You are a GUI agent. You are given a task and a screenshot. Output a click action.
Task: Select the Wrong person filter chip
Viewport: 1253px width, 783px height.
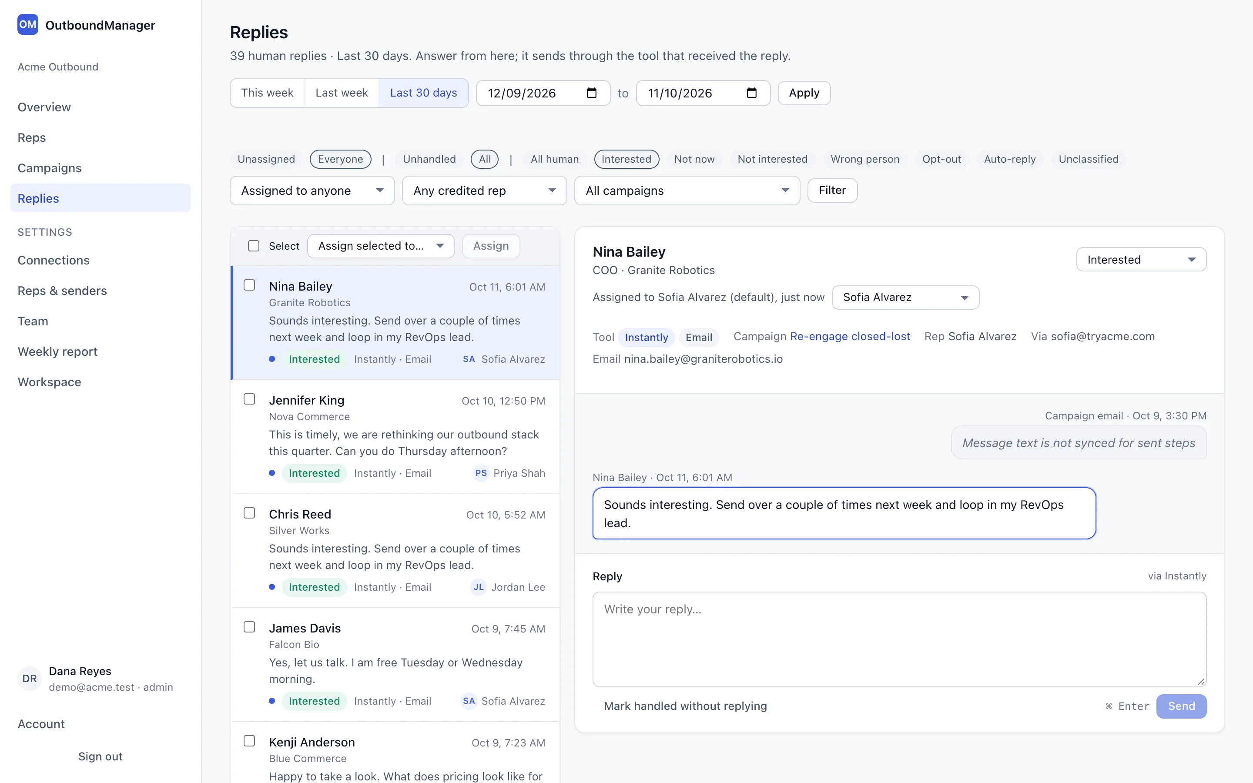pyautogui.click(x=864, y=159)
